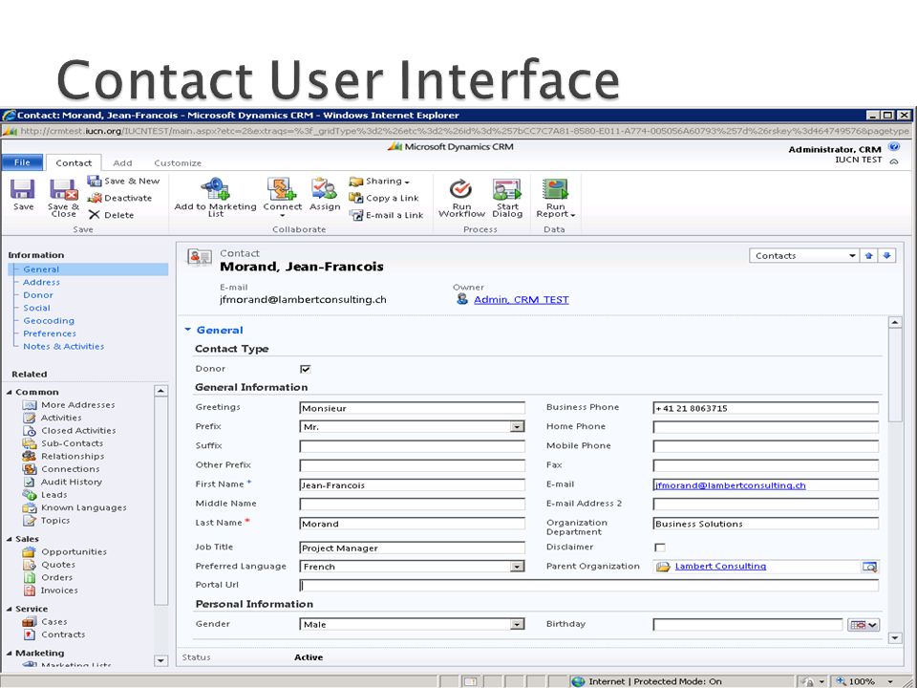This screenshot has height=688, width=917.
Task: Click lookup icon for Parent Organization
Action: pyautogui.click(x=869, y=567)
